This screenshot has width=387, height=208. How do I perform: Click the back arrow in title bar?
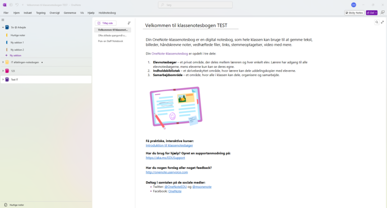[11, 5]
